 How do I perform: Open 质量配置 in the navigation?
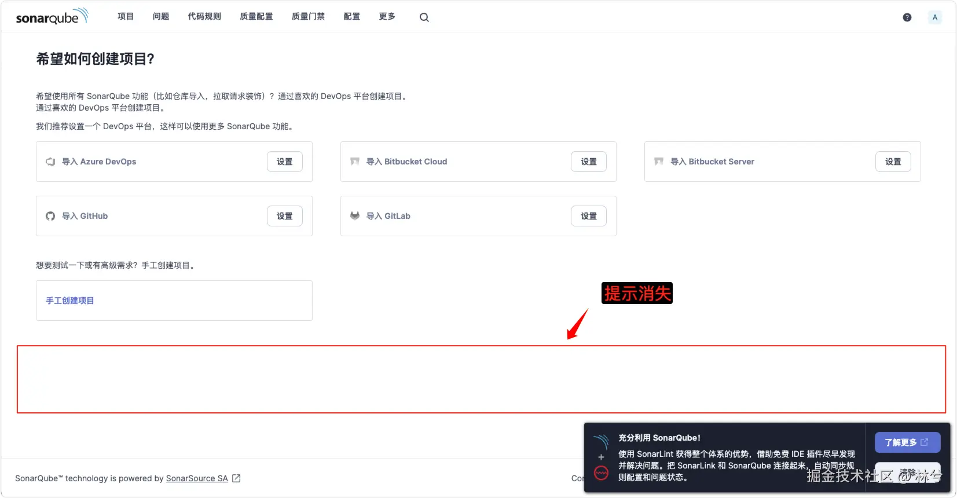tap(256, 17)
